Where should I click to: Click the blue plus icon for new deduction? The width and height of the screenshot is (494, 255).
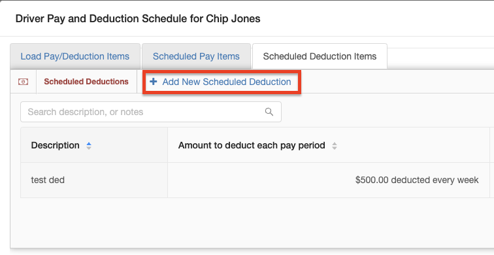(x=153, y=82)
